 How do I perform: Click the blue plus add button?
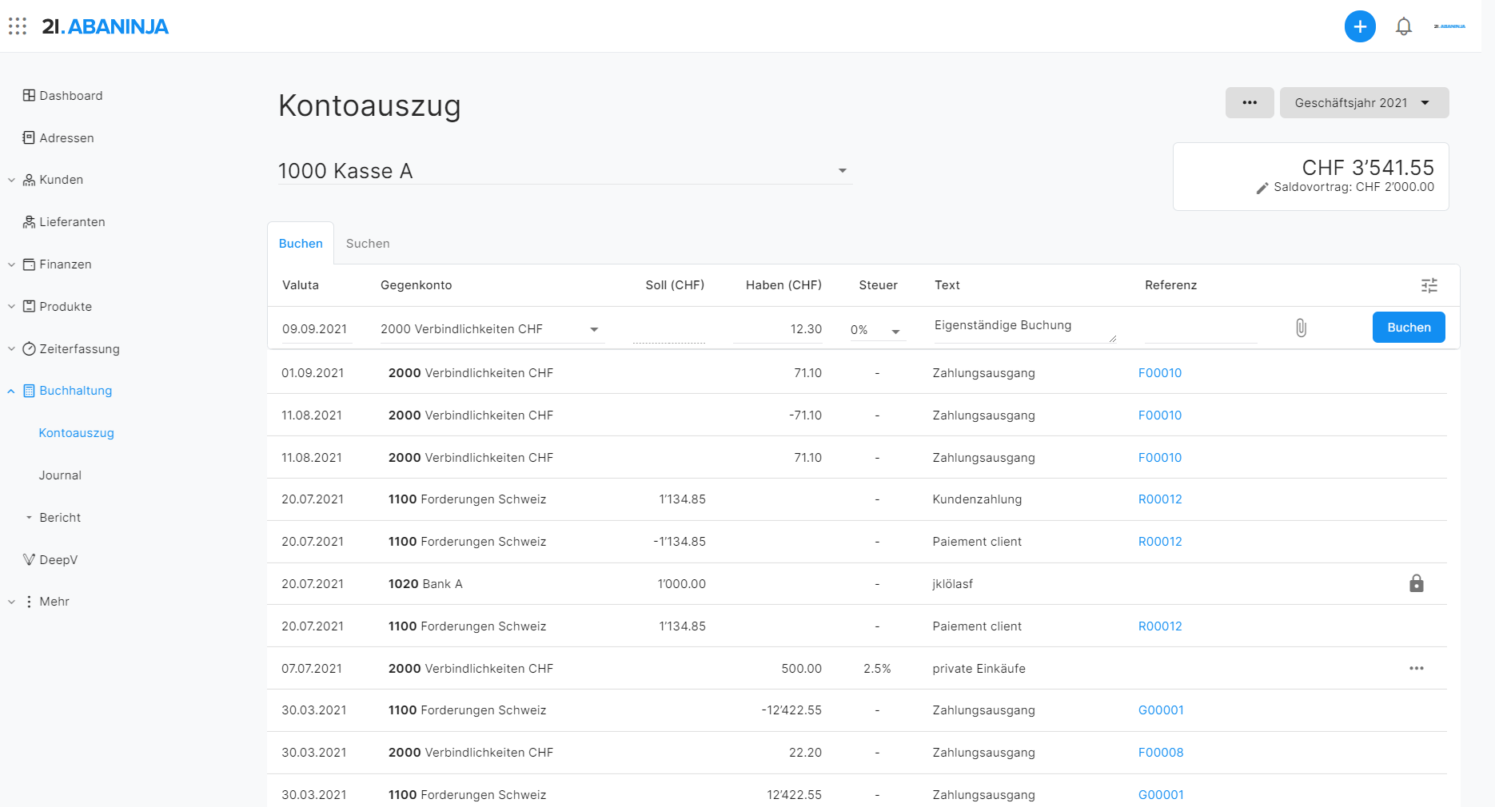point(1359,26)
